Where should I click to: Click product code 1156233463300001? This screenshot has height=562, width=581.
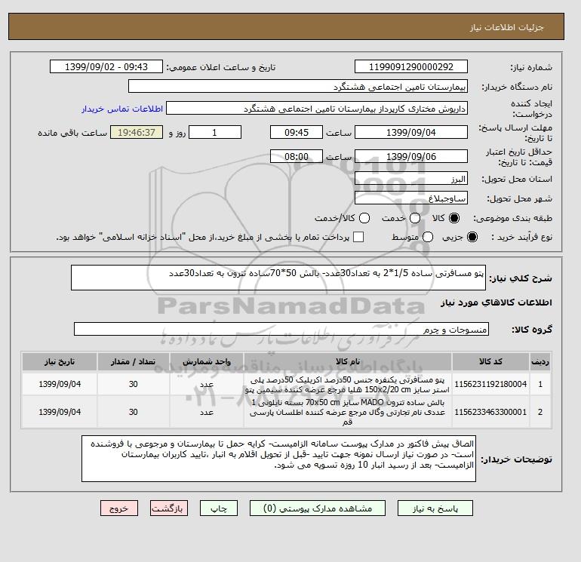(490, 412)
